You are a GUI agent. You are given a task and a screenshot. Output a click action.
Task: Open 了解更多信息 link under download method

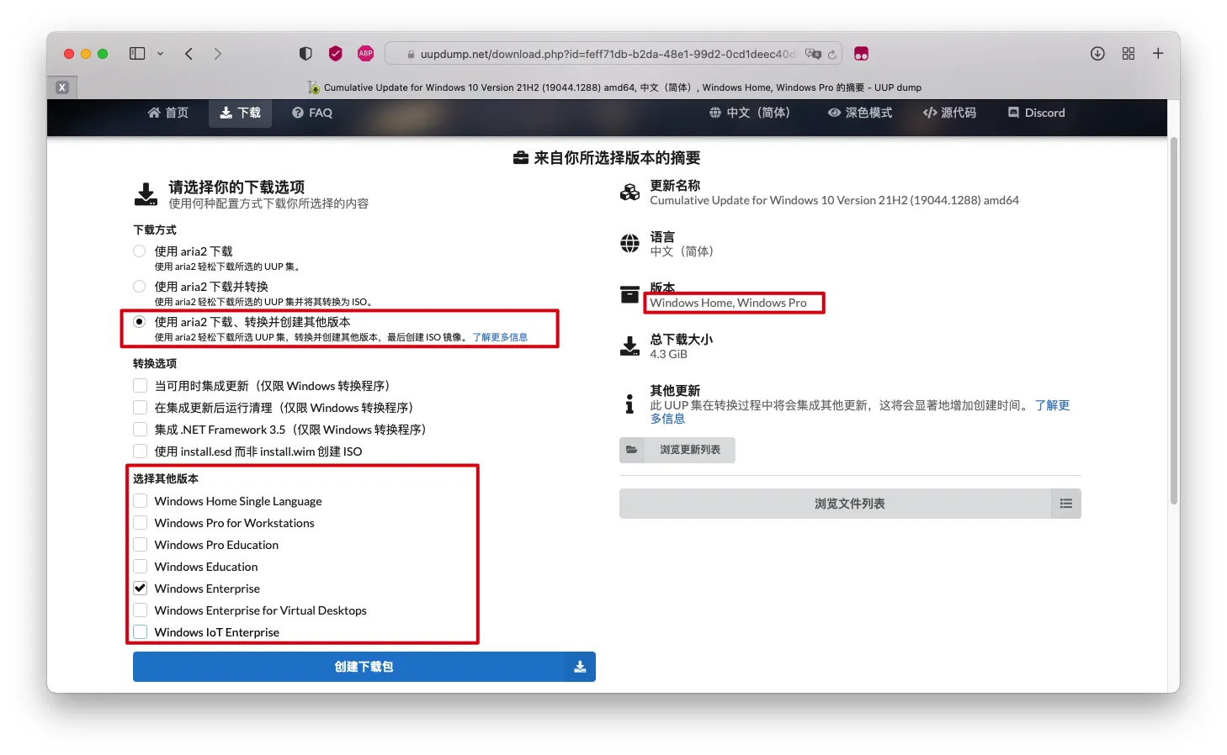tap(500, 337)
